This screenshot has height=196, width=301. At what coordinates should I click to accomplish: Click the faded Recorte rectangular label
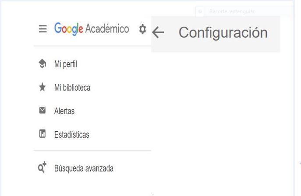232,11
